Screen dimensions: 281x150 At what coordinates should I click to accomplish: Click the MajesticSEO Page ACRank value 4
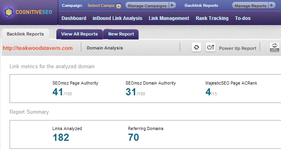208,92
